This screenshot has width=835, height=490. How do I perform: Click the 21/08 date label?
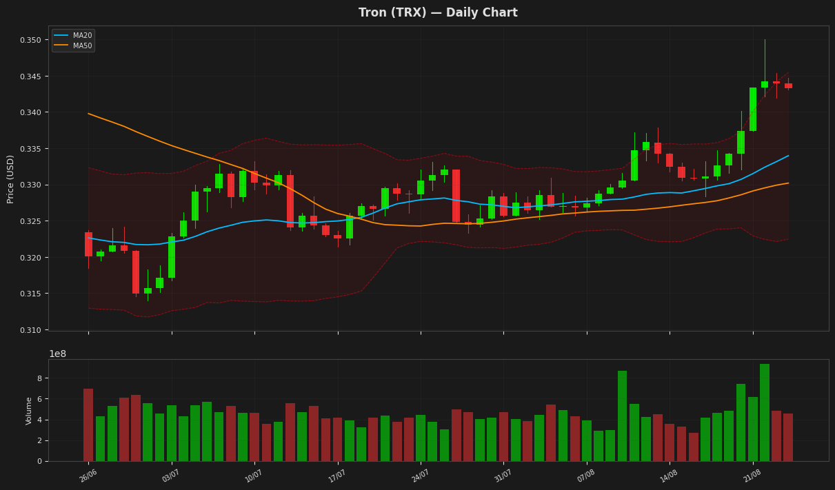(x=753, y=476)
